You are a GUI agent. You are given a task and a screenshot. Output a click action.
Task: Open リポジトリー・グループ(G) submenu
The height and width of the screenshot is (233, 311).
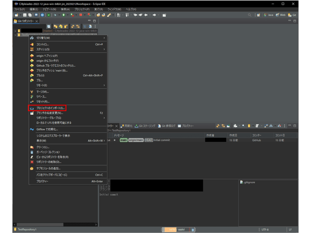click(68, 118)
